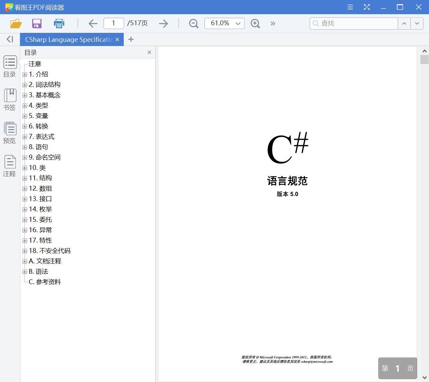The width and height of the screenshot is (429, 382).
Task: Save the document with the save icon
Action: (x=36, y=23)
